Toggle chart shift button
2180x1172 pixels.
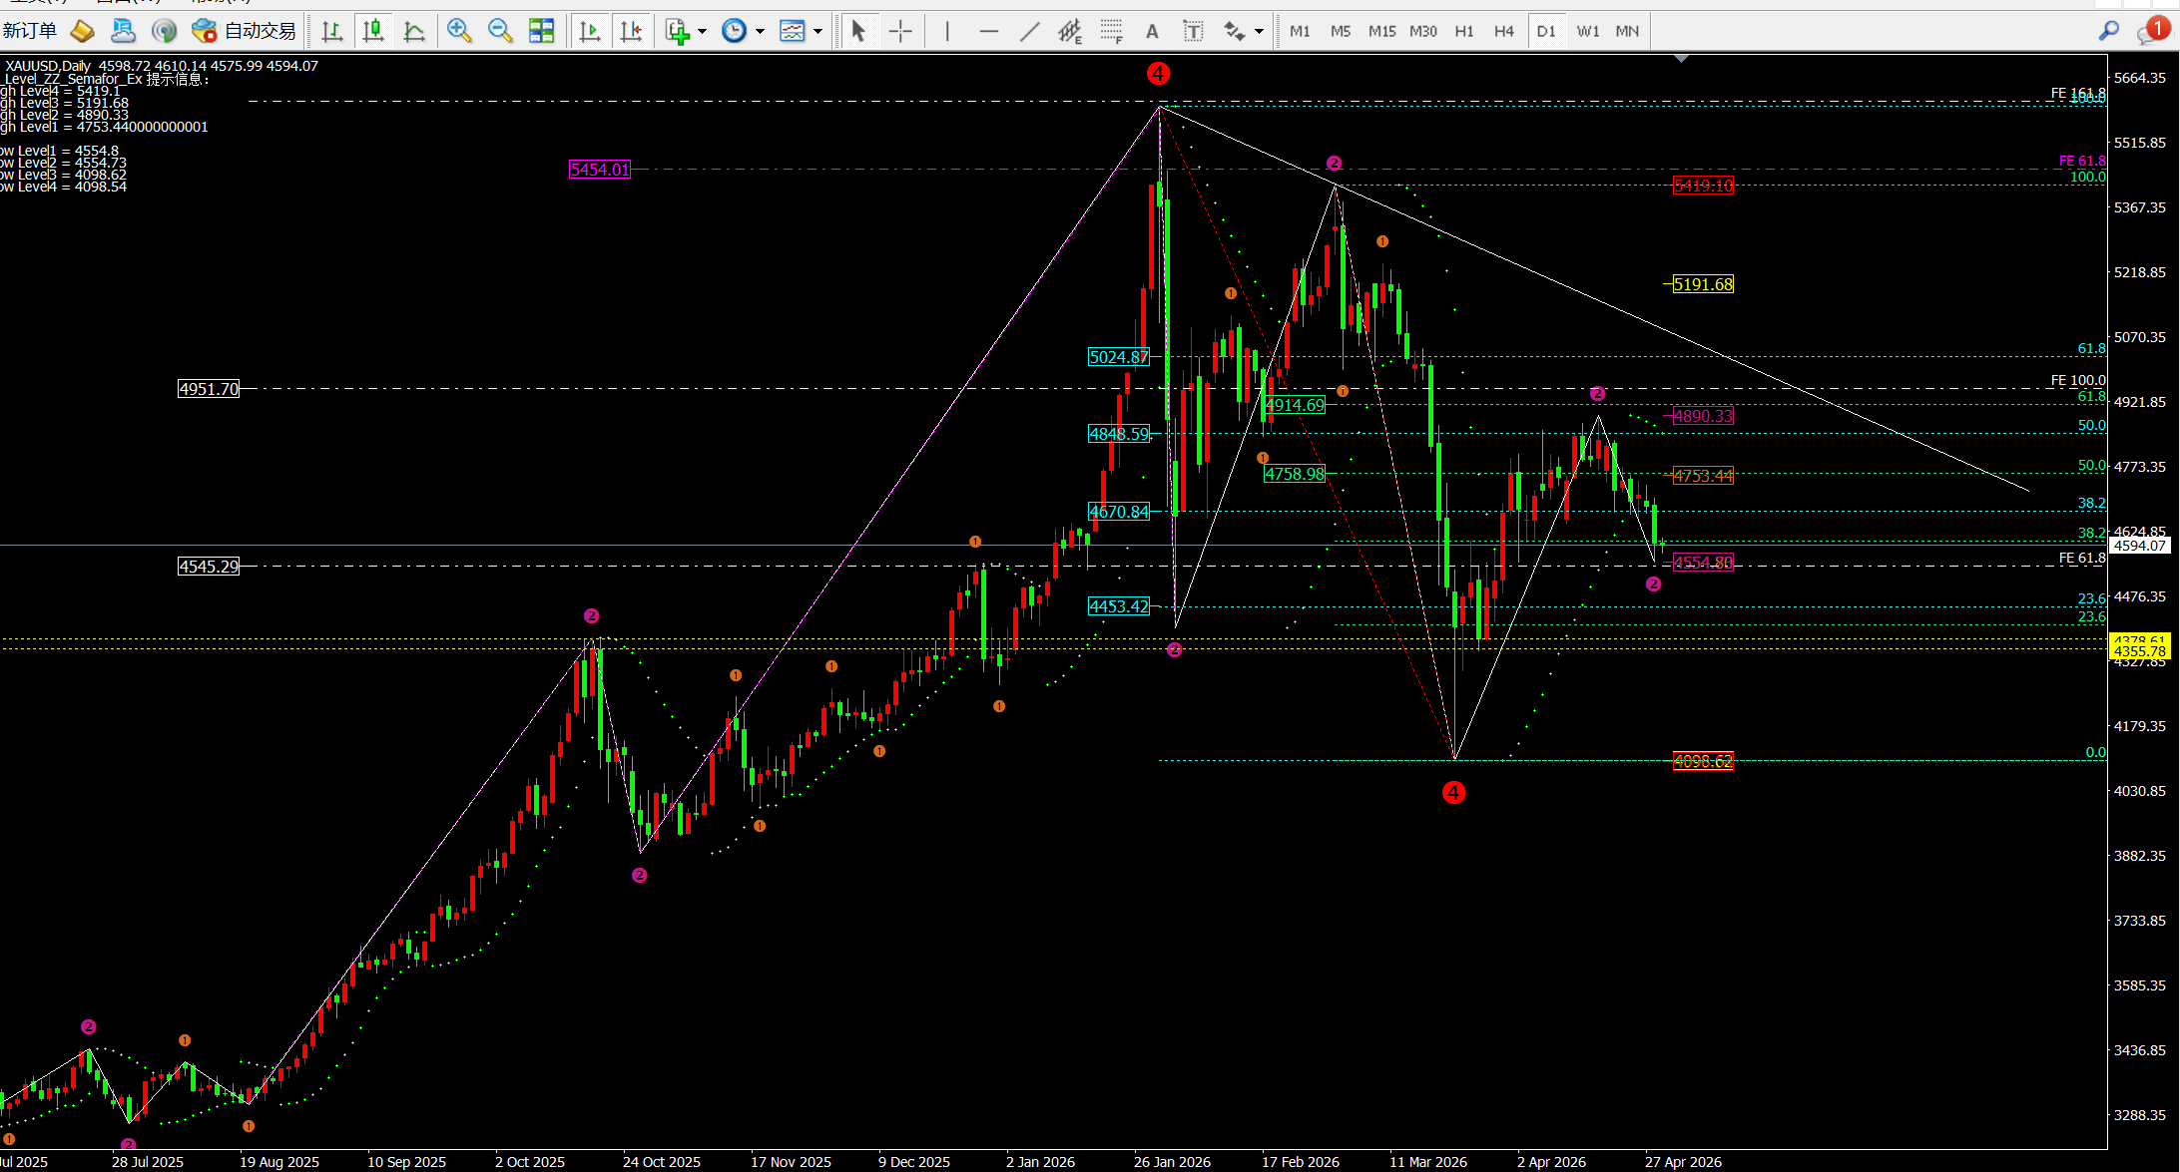tap(631, 31)
